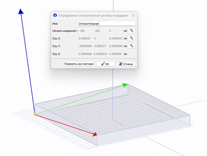Click the yellow origin point marker

(34, 115)
